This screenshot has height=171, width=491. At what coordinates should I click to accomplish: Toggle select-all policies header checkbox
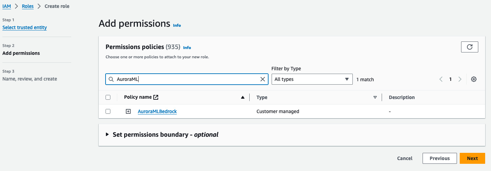[x=108, y=97]
